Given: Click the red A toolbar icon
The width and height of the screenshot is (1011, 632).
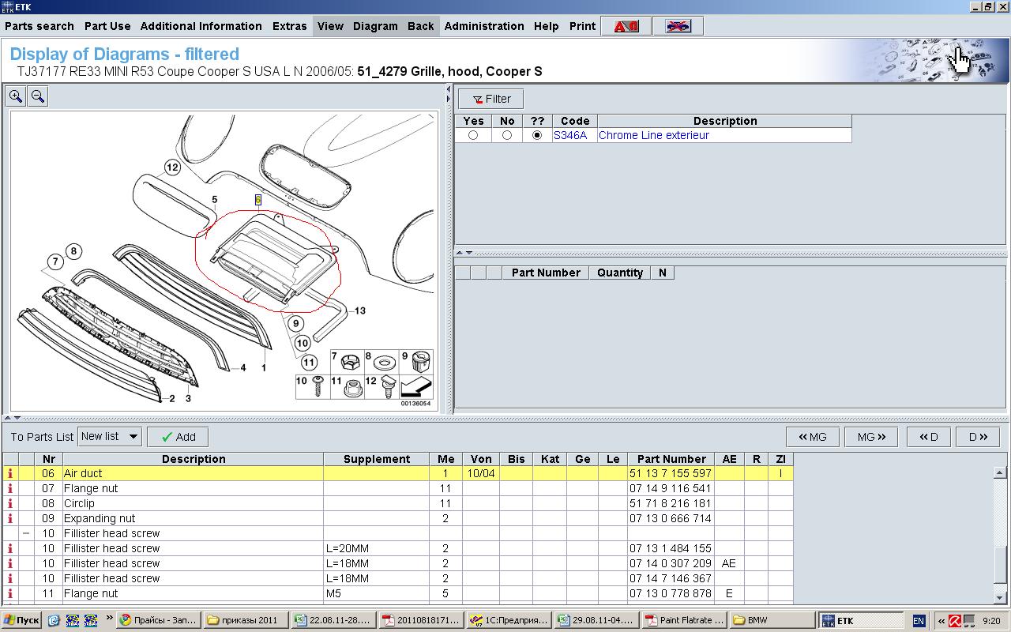Looking at the screenshot, I should [x=626, y=26].
